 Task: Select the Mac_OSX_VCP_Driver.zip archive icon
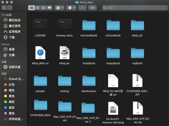pyautogui.click(x=138, y=108)
